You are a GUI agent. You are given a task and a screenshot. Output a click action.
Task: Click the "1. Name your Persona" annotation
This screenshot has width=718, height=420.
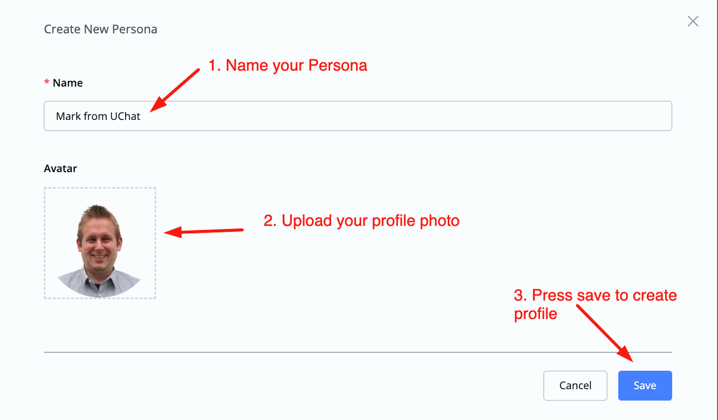(288, 66)
